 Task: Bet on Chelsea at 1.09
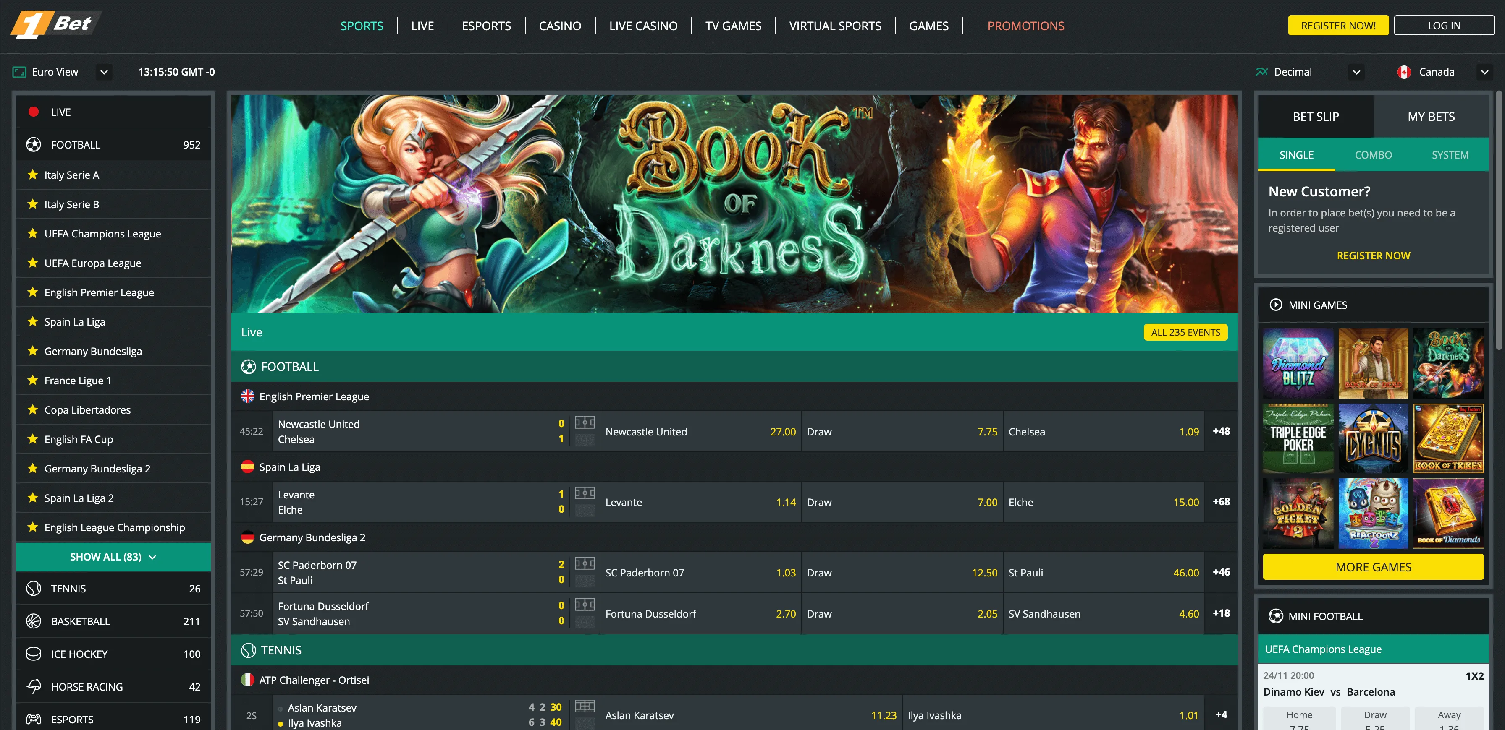[x=1103, y=431]
